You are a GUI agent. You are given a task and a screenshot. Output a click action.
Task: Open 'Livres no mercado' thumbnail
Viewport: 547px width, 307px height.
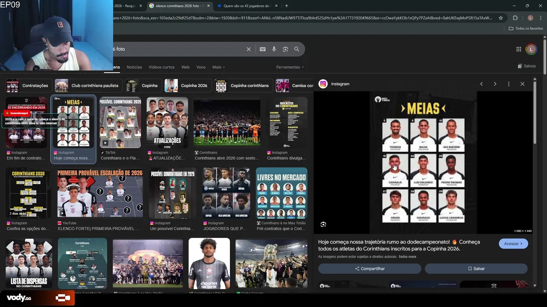coord(282,193)
